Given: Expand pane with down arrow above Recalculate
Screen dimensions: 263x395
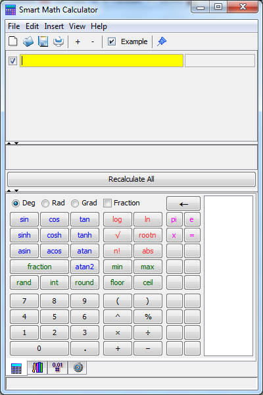Looking at the screenshot, I should [x=16, y=143].
